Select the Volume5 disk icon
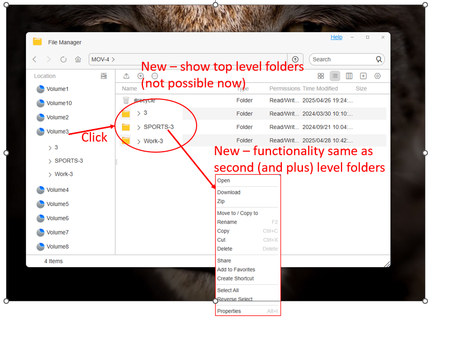This screenshot has height=346, width=457. click(x=41, y=204)
